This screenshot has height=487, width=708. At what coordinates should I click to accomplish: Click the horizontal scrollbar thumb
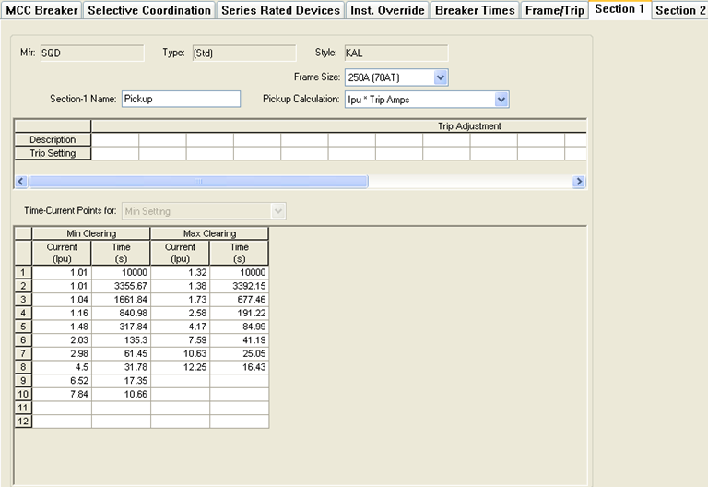198,182
